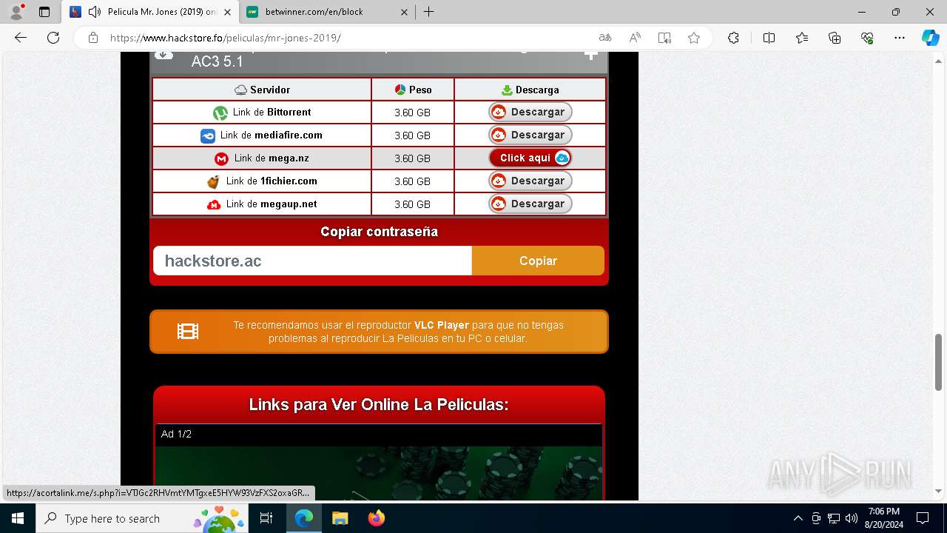The width and height of the screenshot is (947, 533).
Task: Open File Explorer from taskbar
Action: [x=340, y=518]
